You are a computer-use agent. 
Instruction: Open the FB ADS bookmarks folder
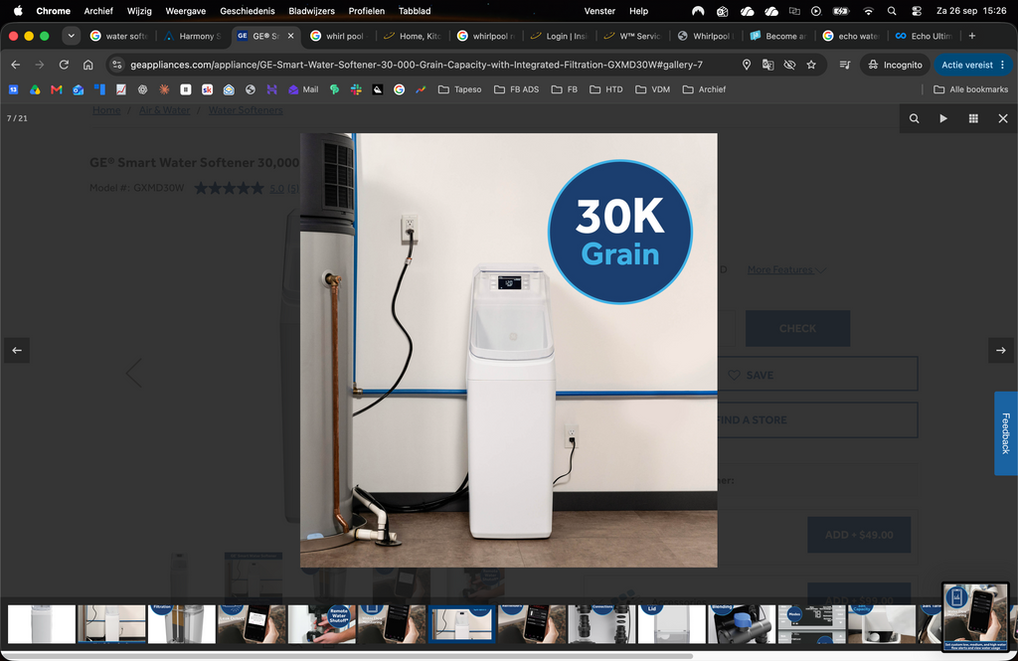click(x=517, y=89)
